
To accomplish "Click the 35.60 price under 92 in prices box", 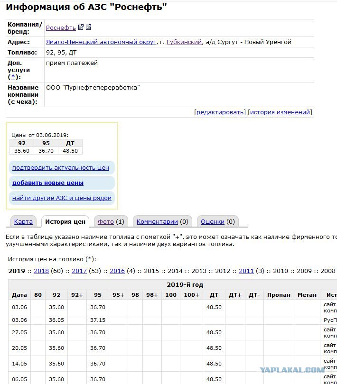I will (22, 151).
